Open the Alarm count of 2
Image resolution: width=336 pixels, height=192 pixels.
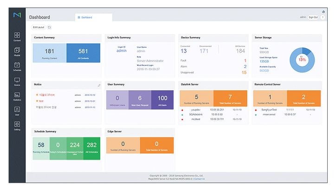tap(245, 67)
